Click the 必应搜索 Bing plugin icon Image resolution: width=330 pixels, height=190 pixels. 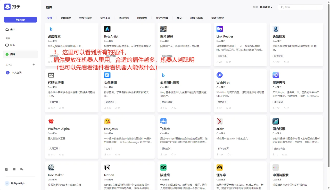pyautogui.click(x=51, y=29)
